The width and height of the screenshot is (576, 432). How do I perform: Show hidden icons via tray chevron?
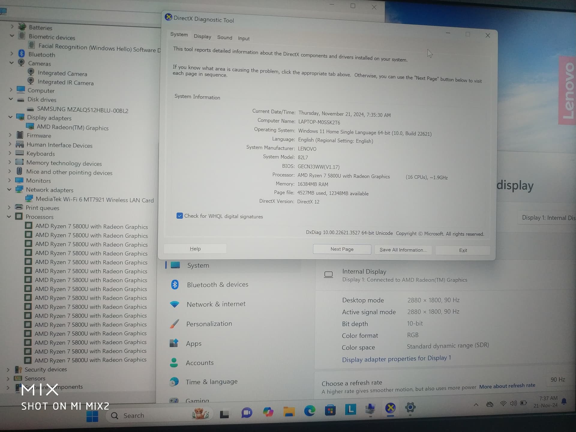coord(476,405)
